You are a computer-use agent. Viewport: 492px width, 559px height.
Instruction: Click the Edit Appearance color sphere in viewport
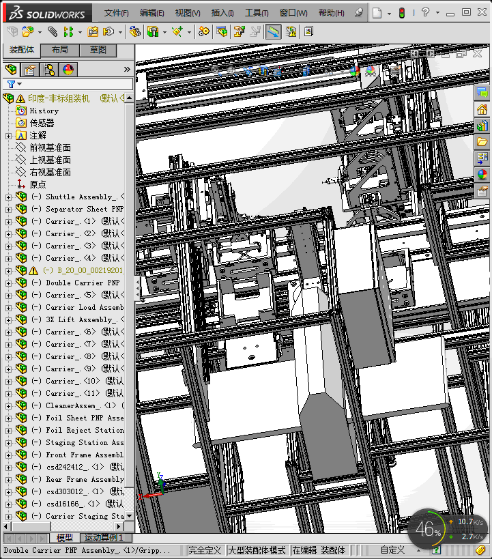[x=355, y=71]
